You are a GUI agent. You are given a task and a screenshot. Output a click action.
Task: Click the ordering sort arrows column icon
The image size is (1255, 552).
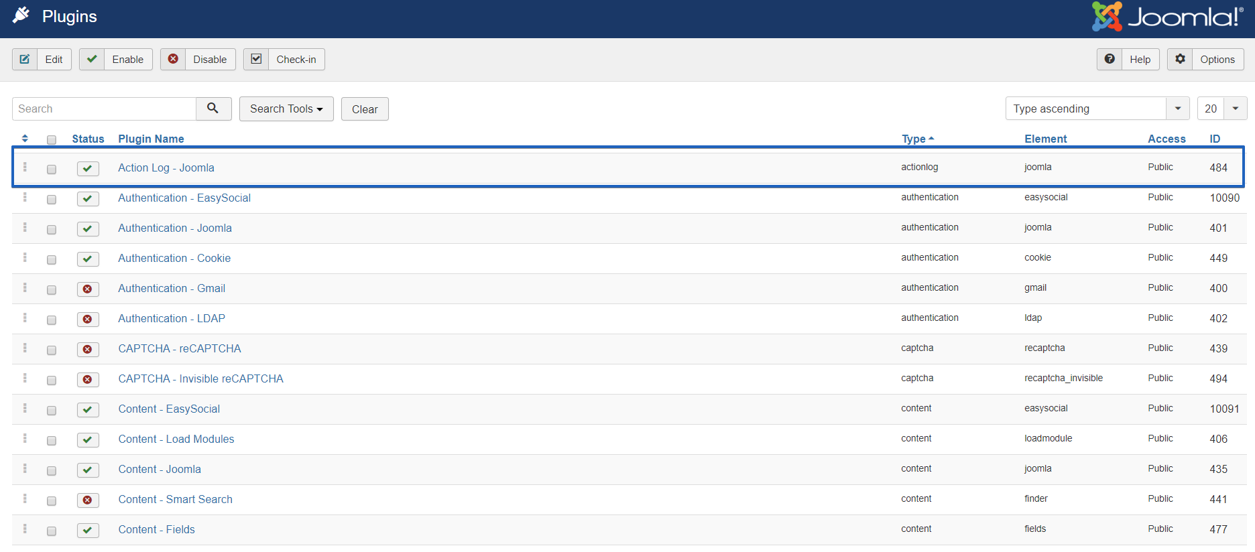(25, 139)
